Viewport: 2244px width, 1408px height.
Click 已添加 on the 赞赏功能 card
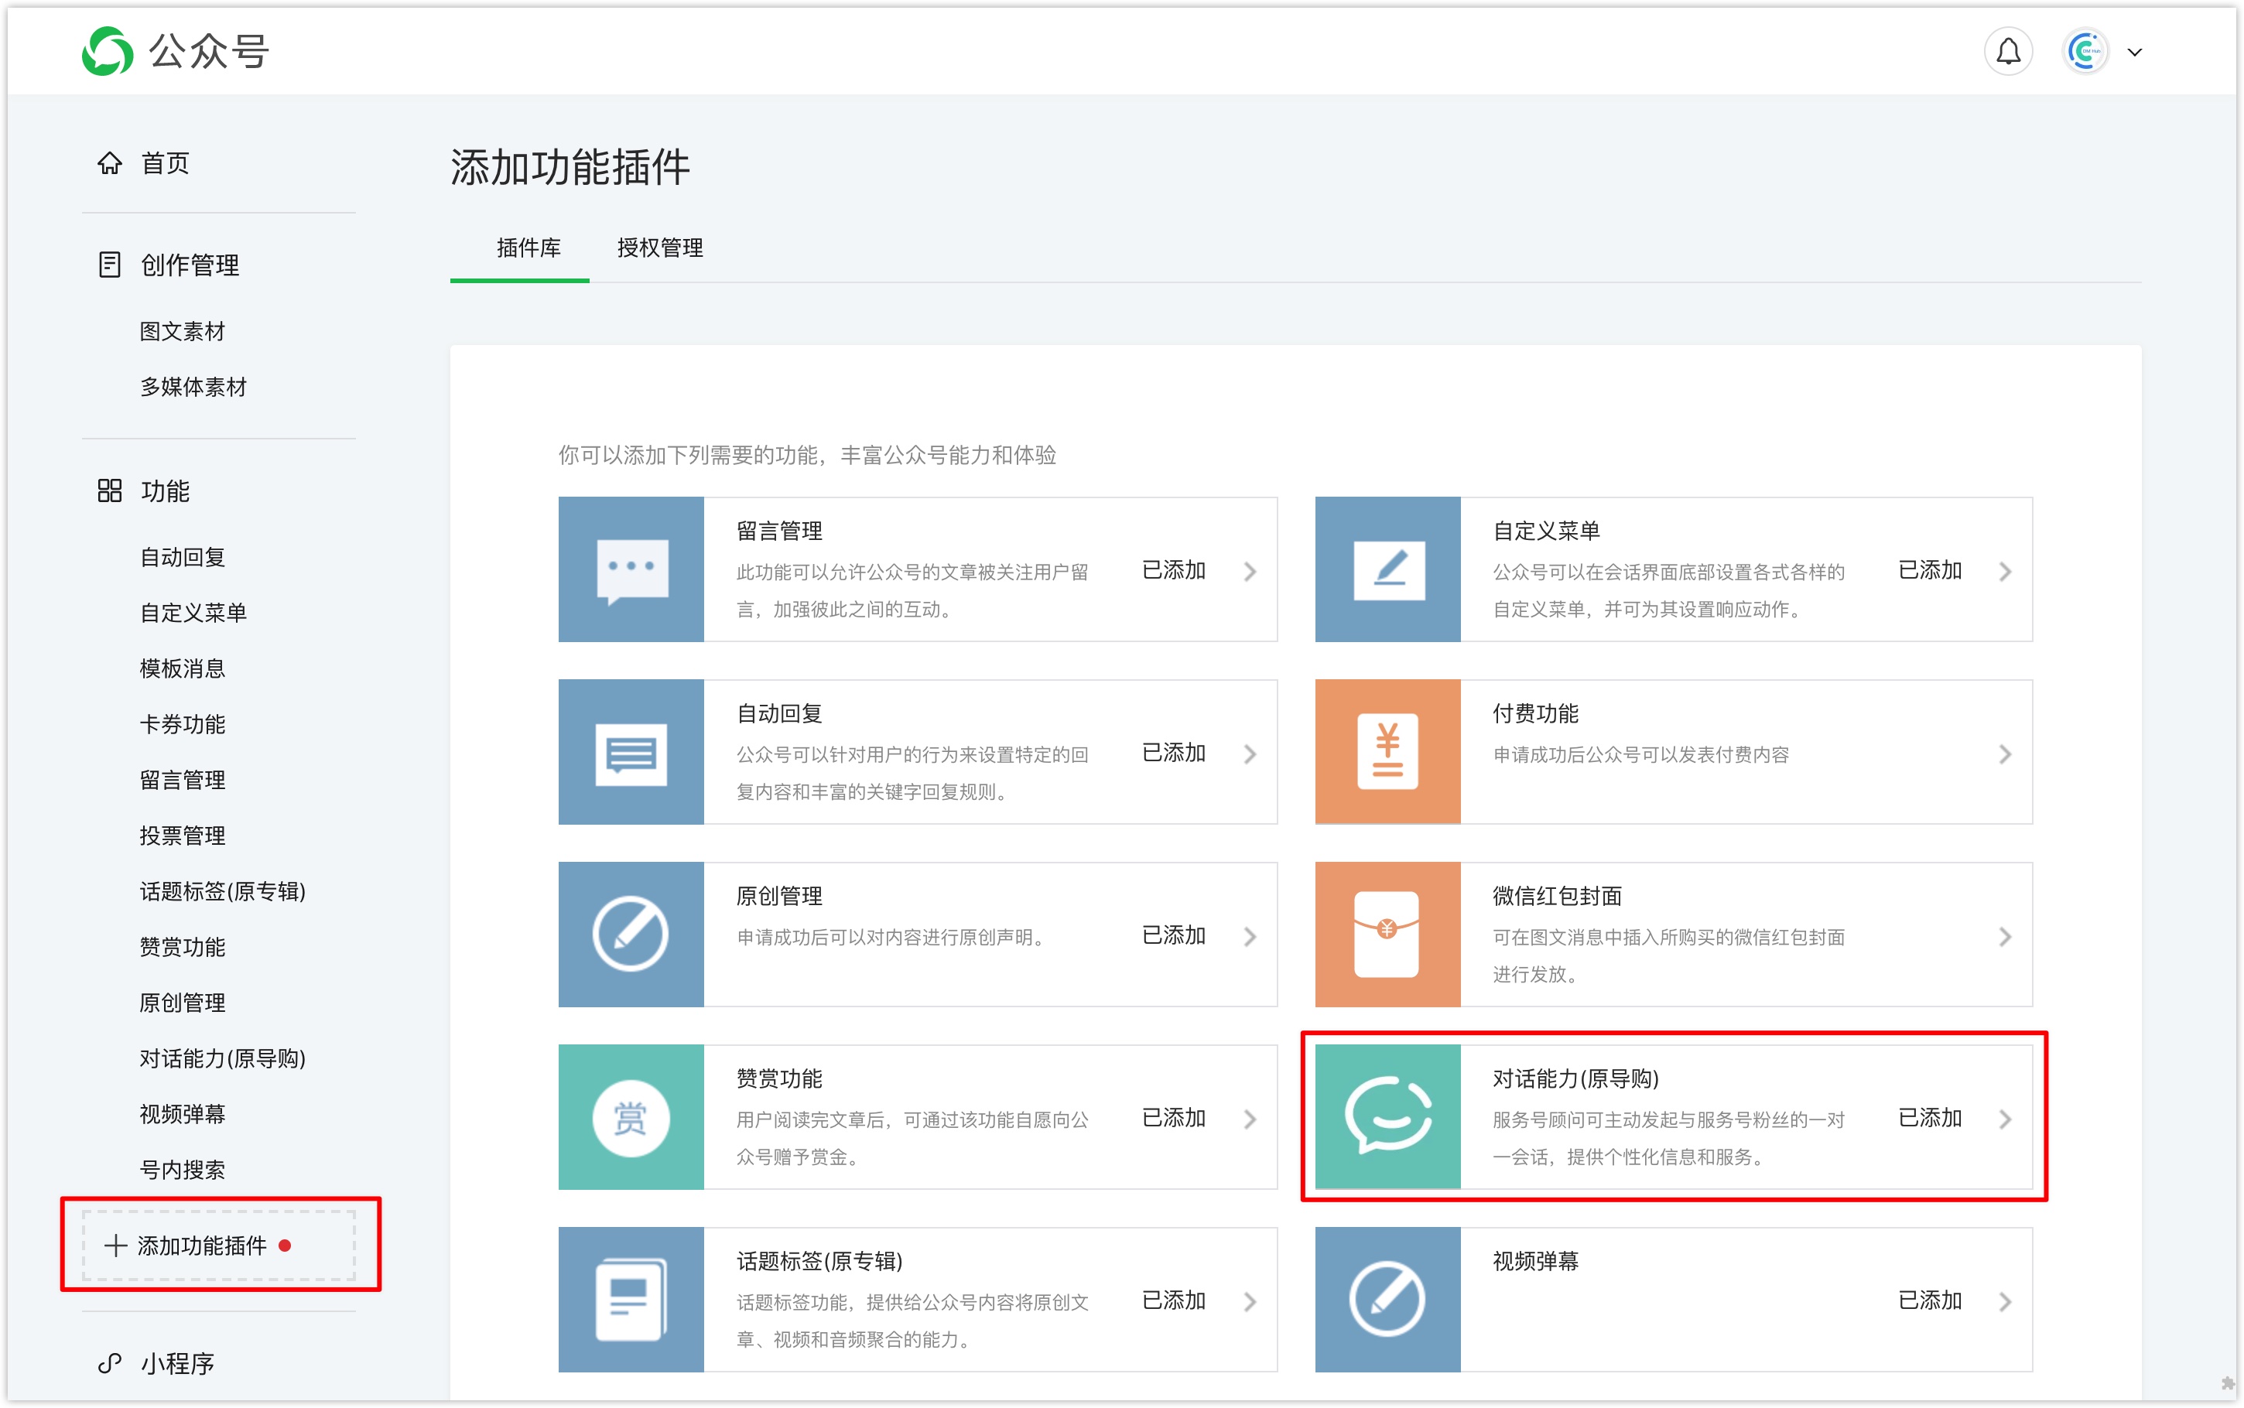[1173, 1117]
